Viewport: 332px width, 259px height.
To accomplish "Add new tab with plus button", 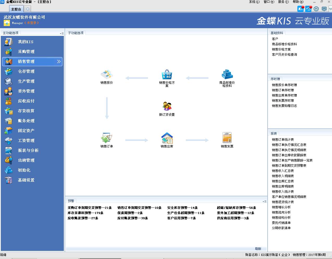I will click(x=28, y=9).
